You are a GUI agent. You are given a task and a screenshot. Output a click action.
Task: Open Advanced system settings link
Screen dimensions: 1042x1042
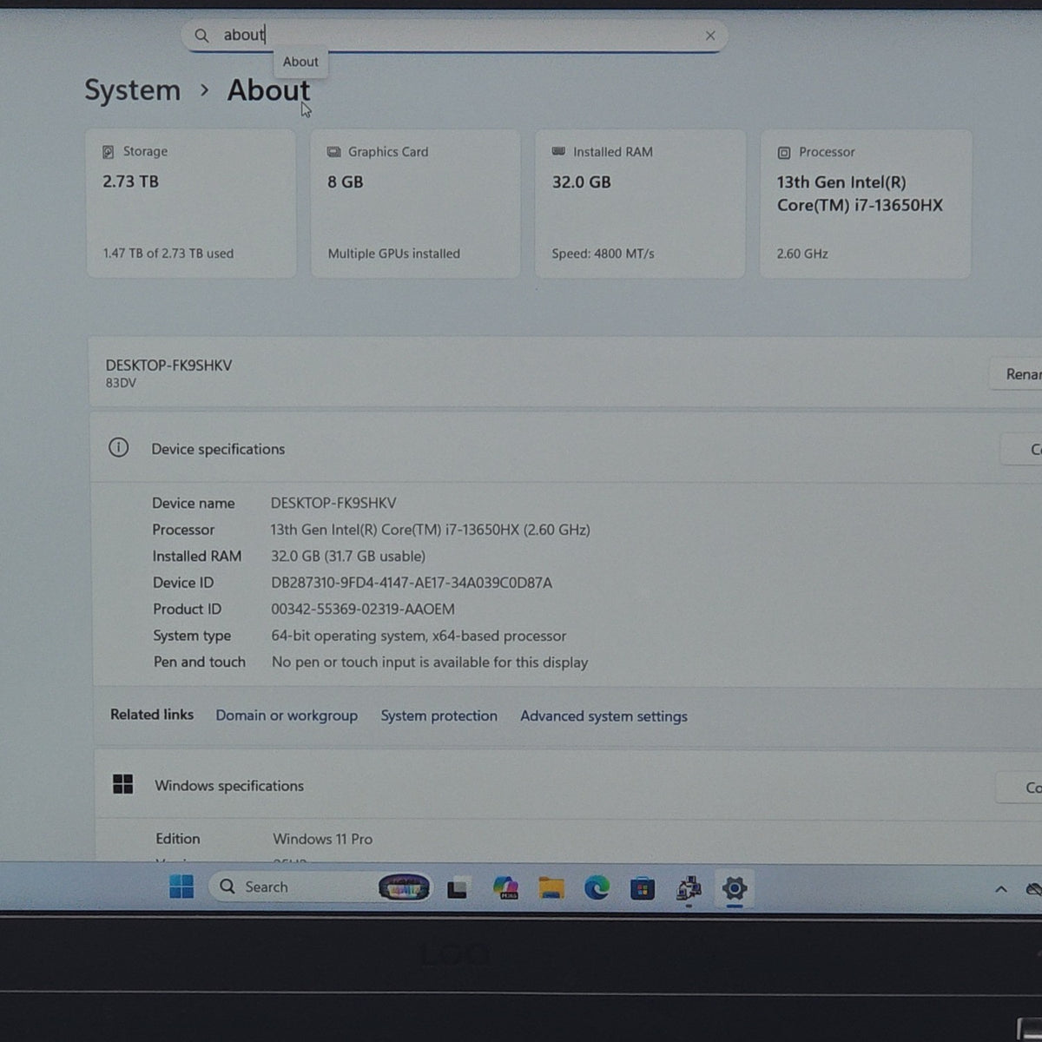603,716
